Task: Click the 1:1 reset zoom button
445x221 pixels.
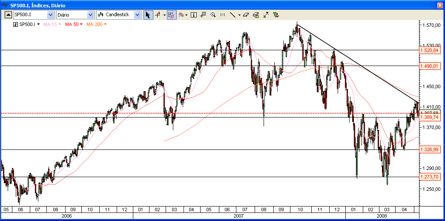Action: click(x=222, y=15)
